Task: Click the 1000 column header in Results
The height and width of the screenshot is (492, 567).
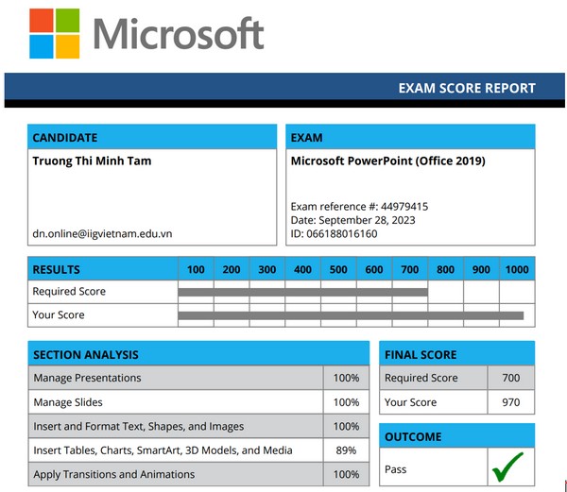Action: (517, 269)
